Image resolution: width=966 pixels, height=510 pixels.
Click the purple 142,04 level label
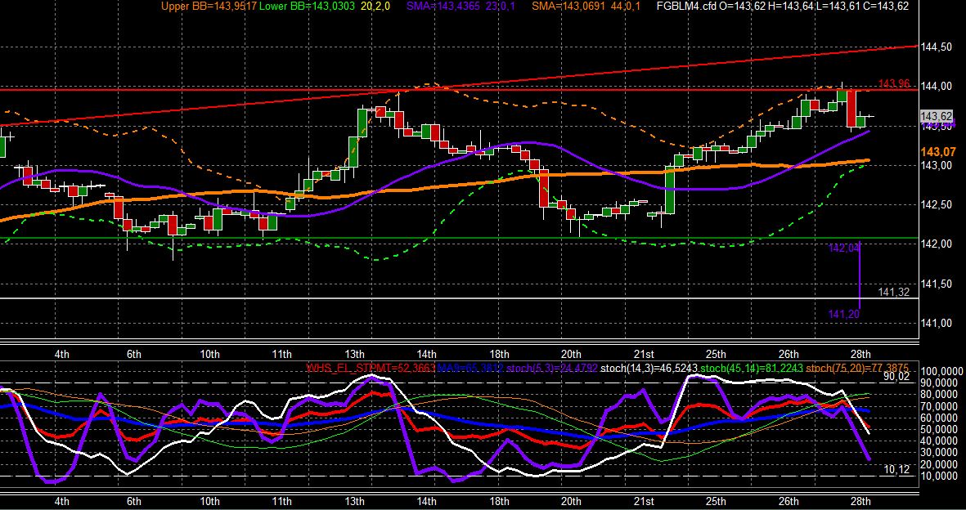(x=844, y=248)
